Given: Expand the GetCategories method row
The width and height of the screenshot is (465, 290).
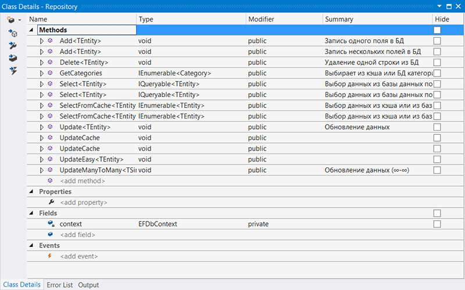Looking at the screenshot, I should pos(42,73).
